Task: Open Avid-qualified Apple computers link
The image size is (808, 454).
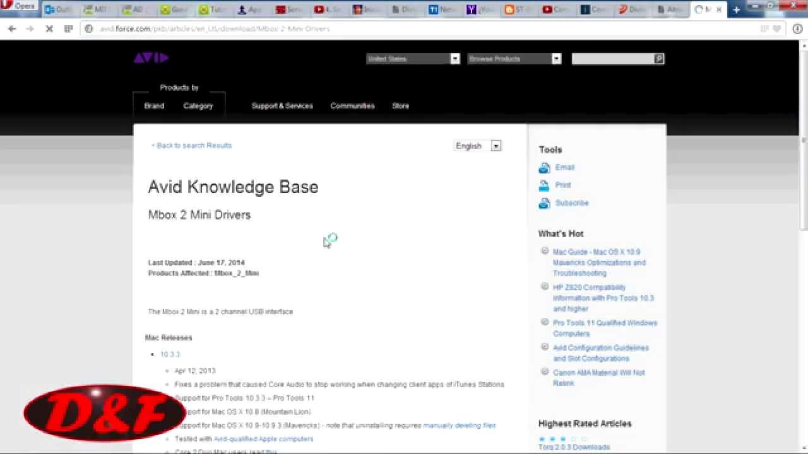Action: tap(263, 439)
